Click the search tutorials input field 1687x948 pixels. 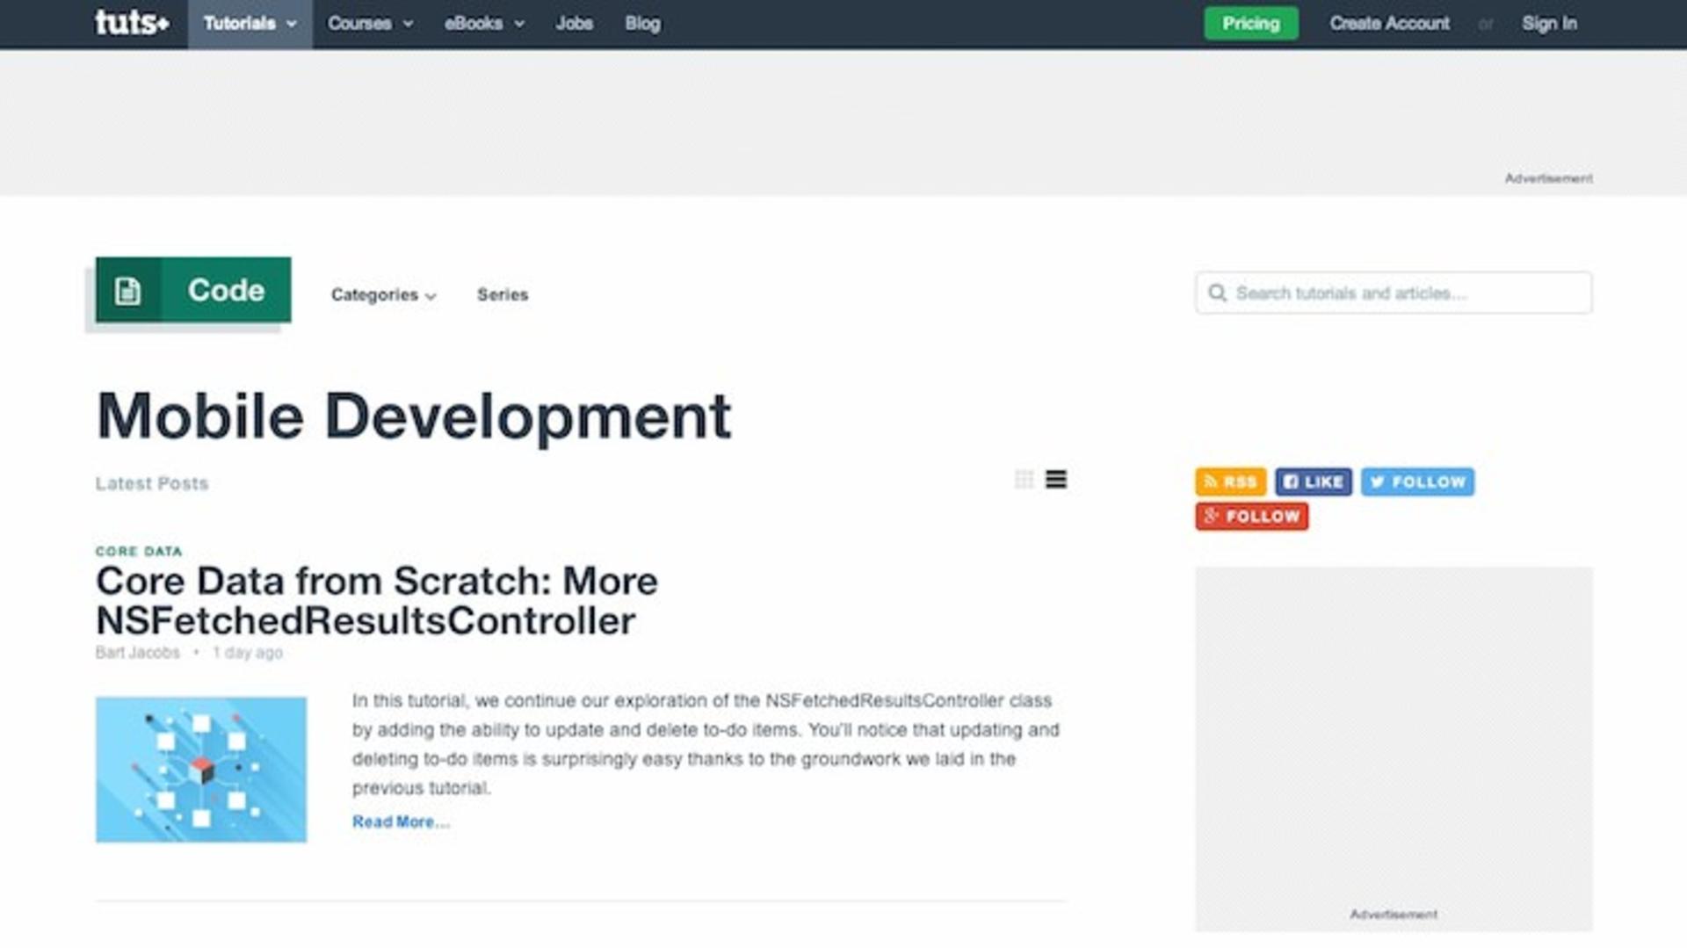click(1394, 293)
